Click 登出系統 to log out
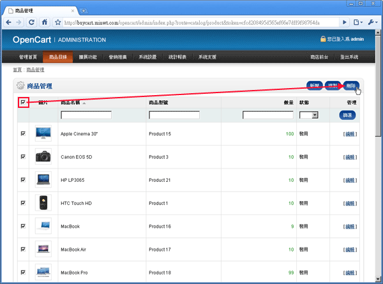The image size is (383, 284). click(x=349, y=57)
